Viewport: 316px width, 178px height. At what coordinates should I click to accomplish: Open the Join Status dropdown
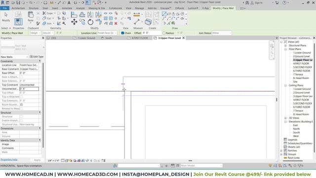222,33
